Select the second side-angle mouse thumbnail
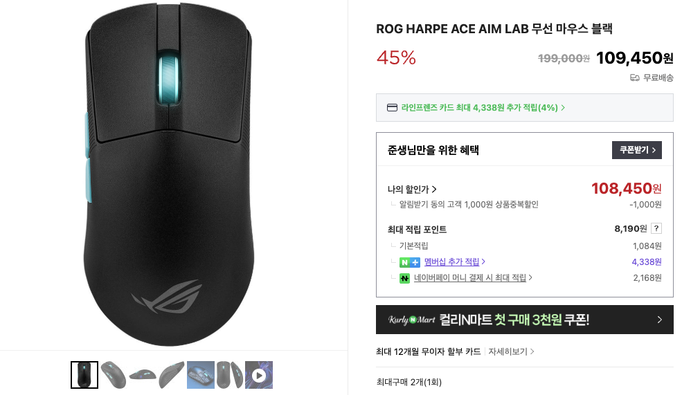The width and height of the screenshot is (700, 395). (x=114, y=375)
